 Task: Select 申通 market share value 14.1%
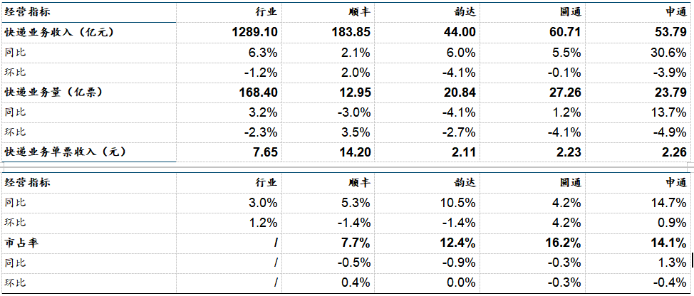pyautogui.click(x=670, y=243)
